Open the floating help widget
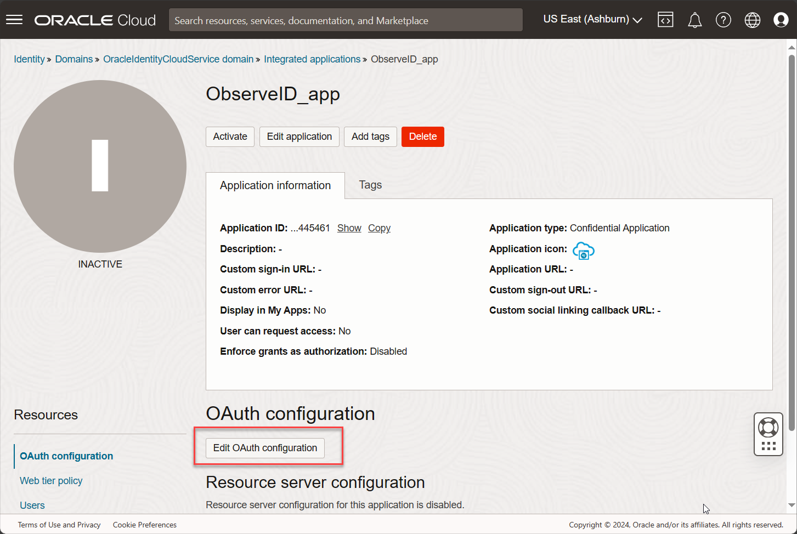797x534 pixels. [768, 434]
